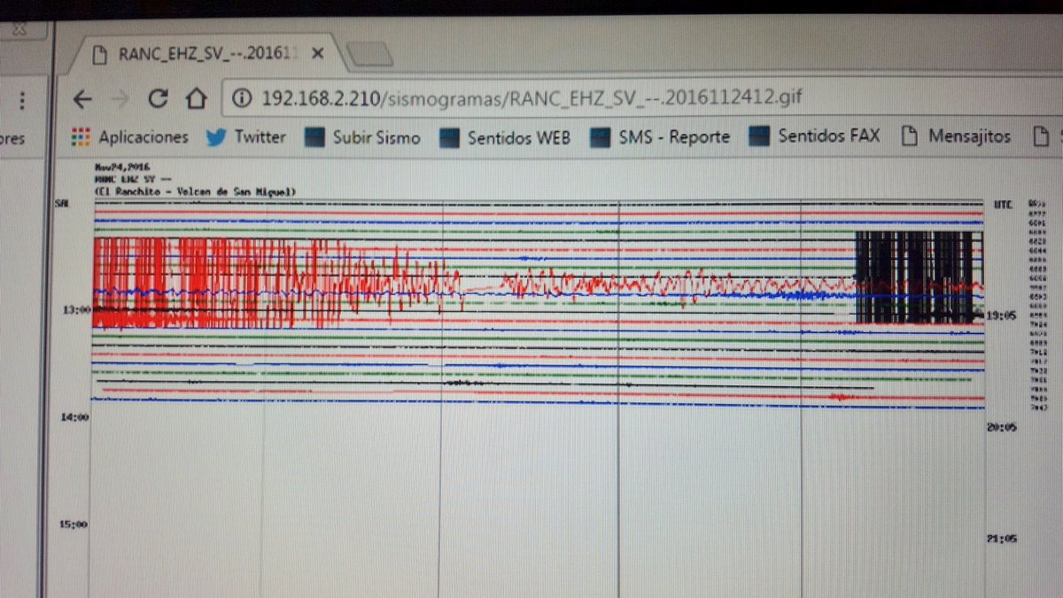
Task: Open a new tab next to RANC_EHZ_SV tab
Action: (x=368, y=56)
